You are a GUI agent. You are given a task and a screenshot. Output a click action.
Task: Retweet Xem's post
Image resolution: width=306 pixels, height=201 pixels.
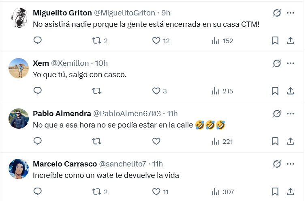(x=97, y=91)
